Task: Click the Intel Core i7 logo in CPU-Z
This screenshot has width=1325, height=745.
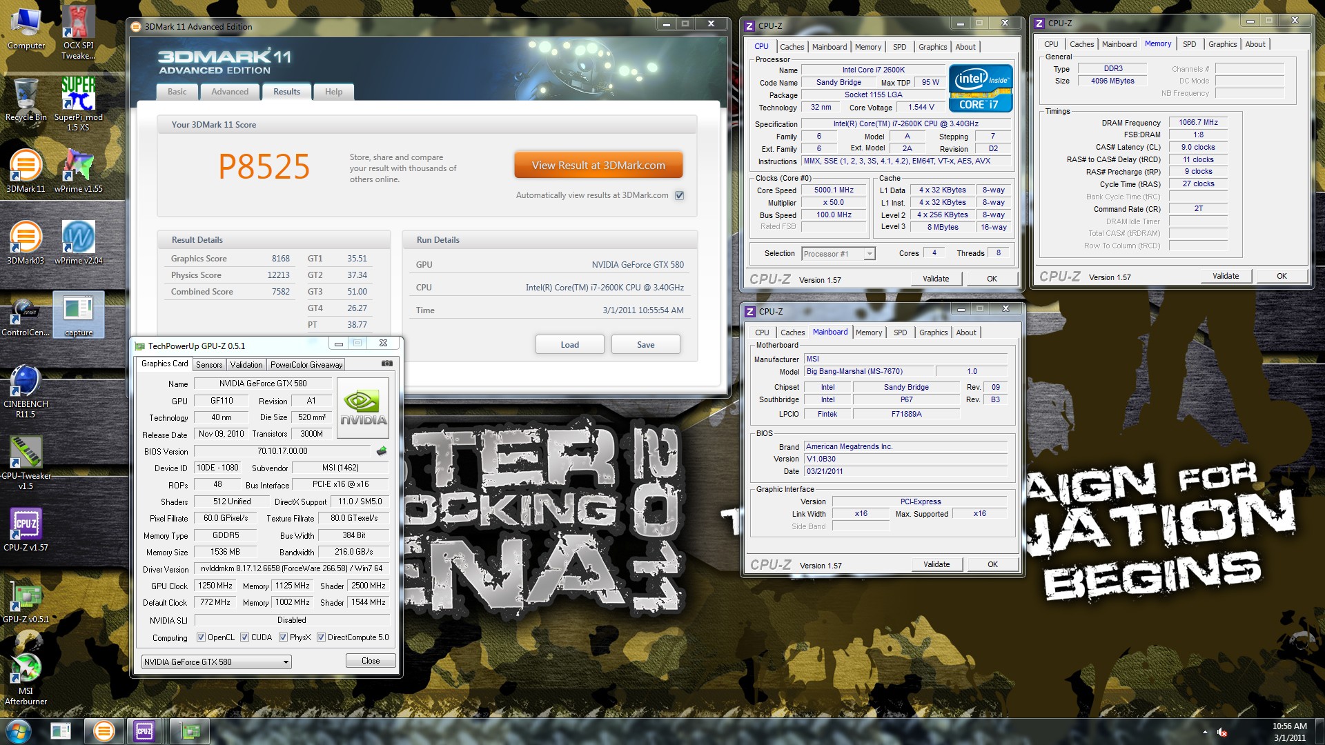Action: [981, 88]
